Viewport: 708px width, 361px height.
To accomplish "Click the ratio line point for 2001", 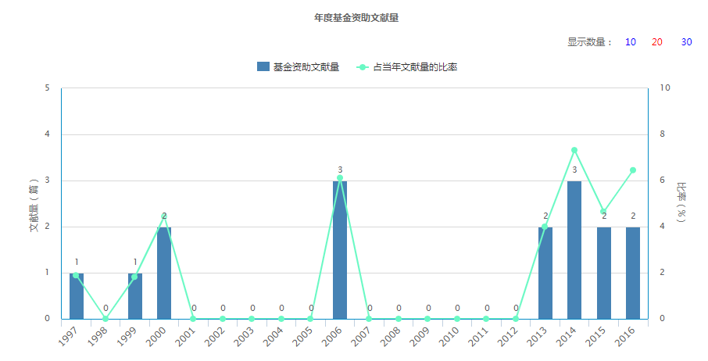I will [193, 319].
